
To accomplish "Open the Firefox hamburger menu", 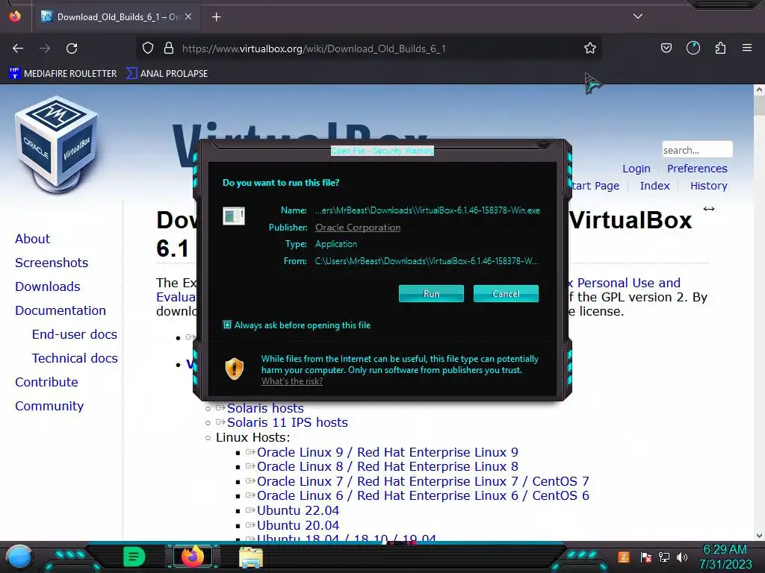I will [x=746, y=48].
